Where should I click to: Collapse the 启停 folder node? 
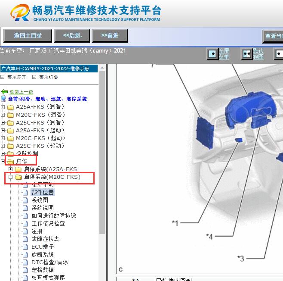click(3, 161)
